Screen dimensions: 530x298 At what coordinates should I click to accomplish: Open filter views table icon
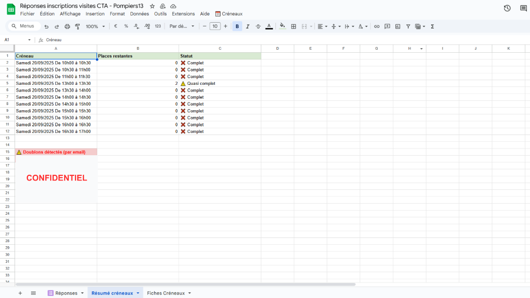(x=419, y=26)
